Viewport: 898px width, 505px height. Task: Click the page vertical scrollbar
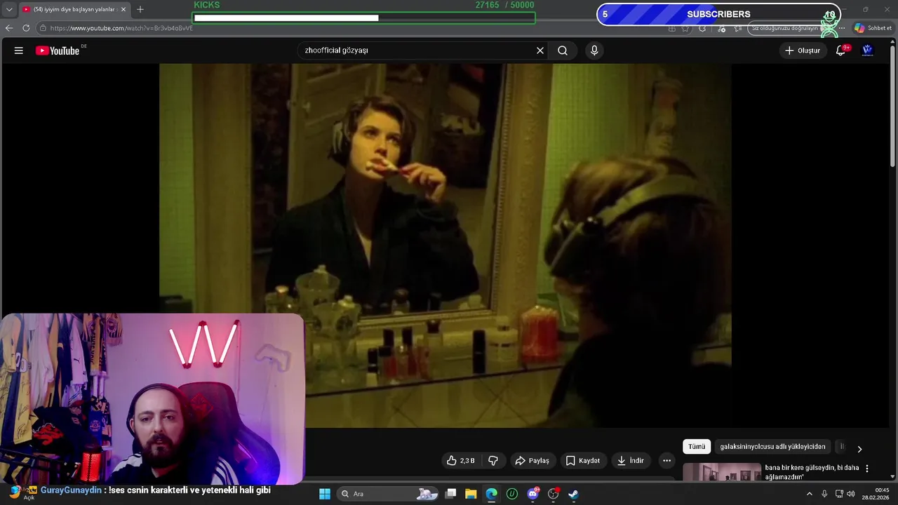tap(892, 105)
